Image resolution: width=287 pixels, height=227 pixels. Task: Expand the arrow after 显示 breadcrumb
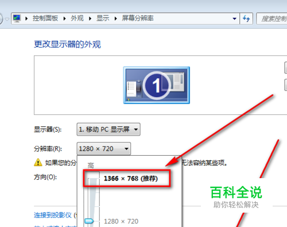pos(116,18)
